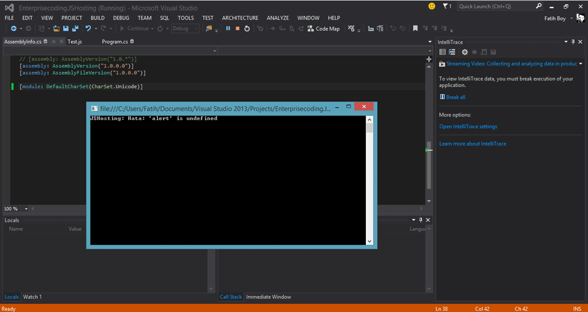Switch to the Test.js tab
The height and width of the screenshot is (312, 588).
click(75, 42)
